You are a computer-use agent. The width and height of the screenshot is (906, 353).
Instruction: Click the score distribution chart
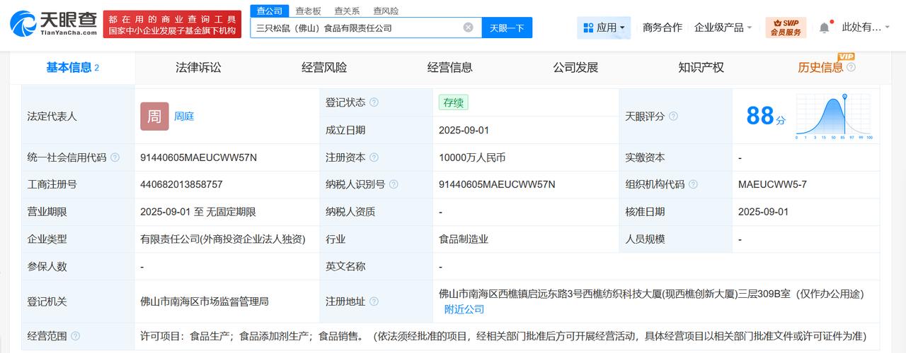[834, 116]
